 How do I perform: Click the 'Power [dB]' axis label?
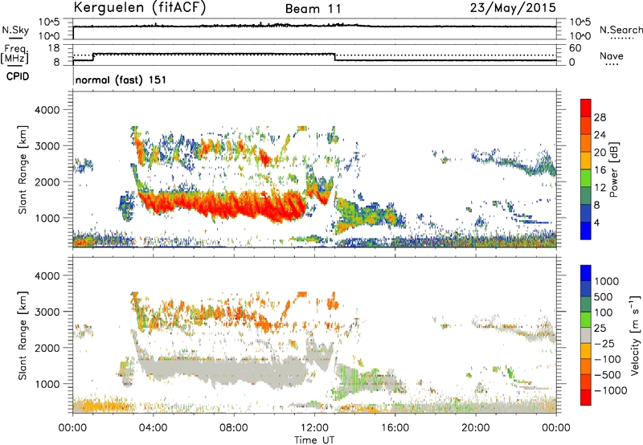(x=614, y=169)
